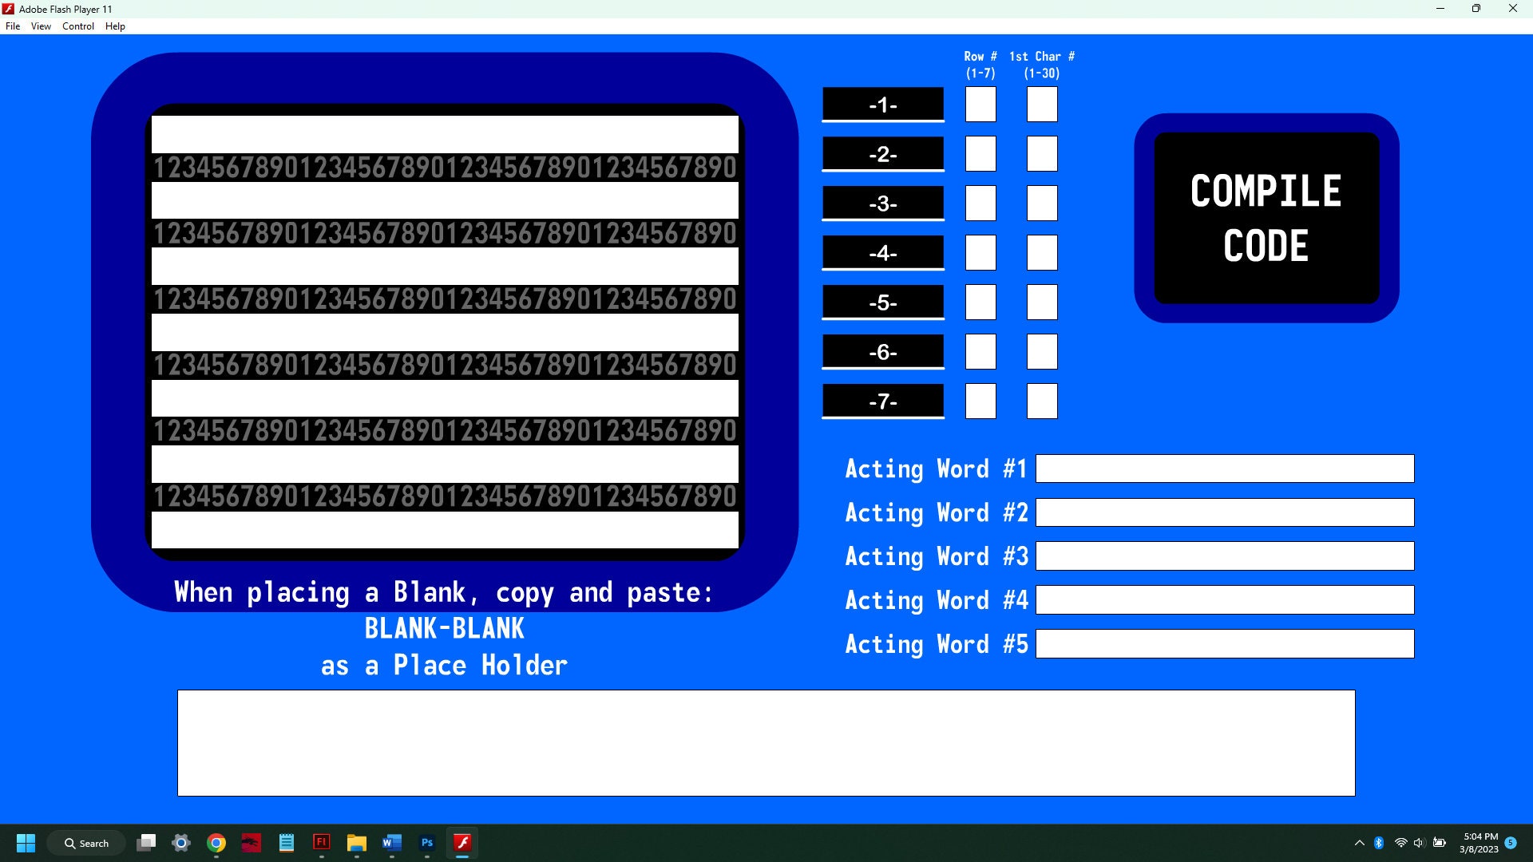Open Notepad from the taskbar
The image size is (1533, 862).
286,843
